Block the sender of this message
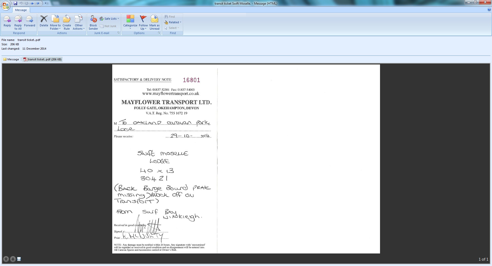Viewport: 492px width, 266px height. pyautogui.click(x=93, y=23)
